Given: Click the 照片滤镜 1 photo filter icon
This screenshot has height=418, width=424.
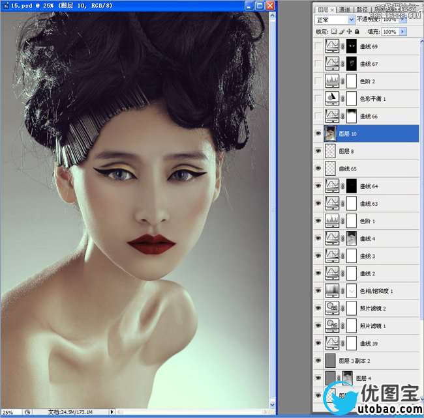Looking at the screenshot, I should [x=332, y=326].
